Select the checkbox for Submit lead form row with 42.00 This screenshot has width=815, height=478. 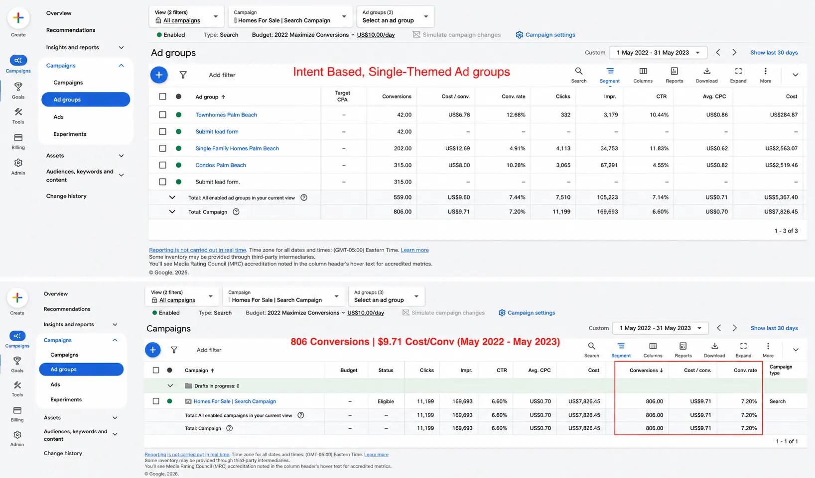(x=162, y=132)
